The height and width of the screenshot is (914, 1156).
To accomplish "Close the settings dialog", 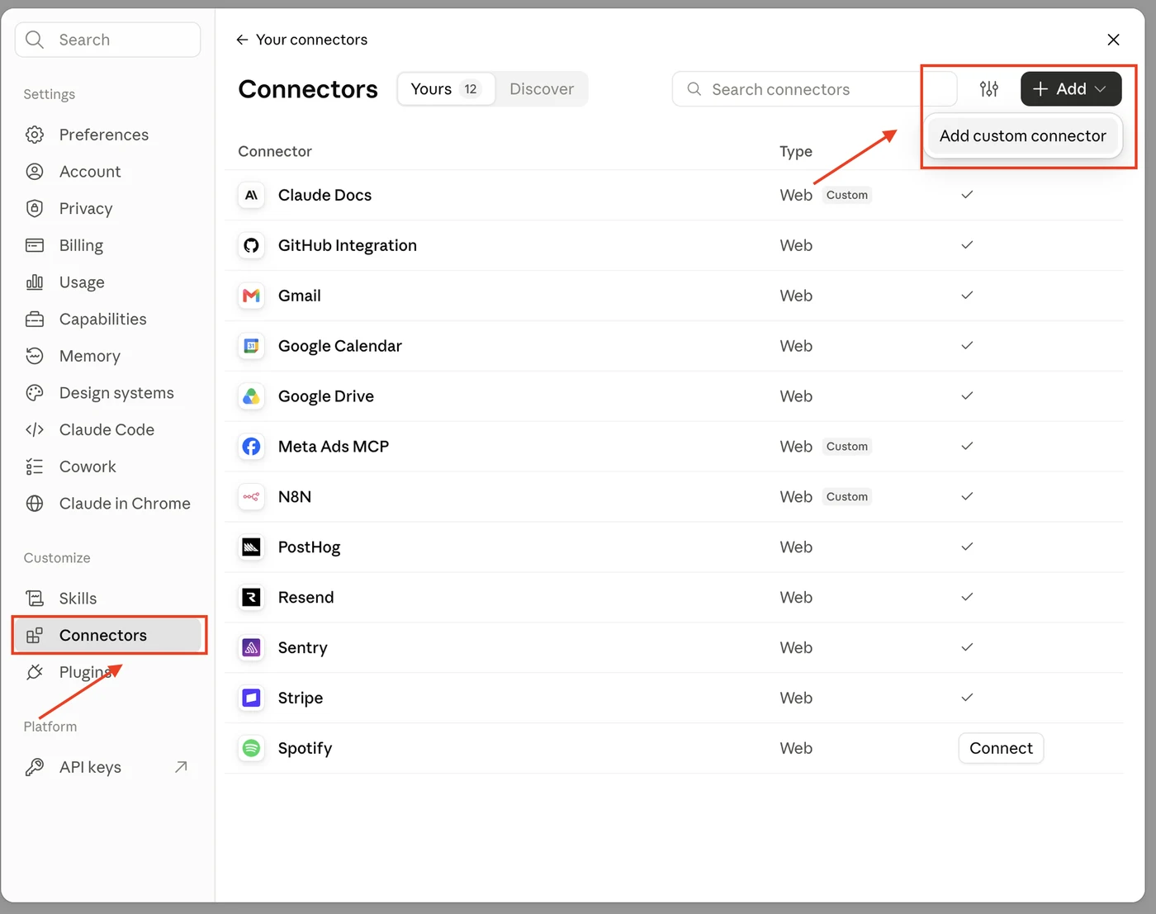I will coord(1113,40).
